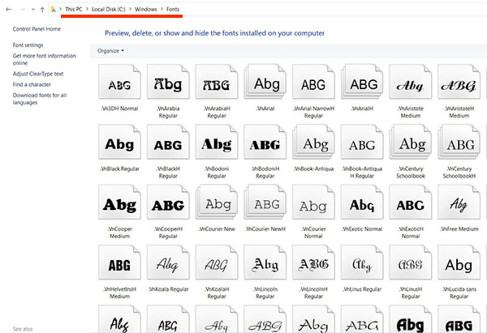The width and height of the screenshot is (487, 333).
Task: Select the .VnLincoln Regular font icon
Action: pos(265,262)
